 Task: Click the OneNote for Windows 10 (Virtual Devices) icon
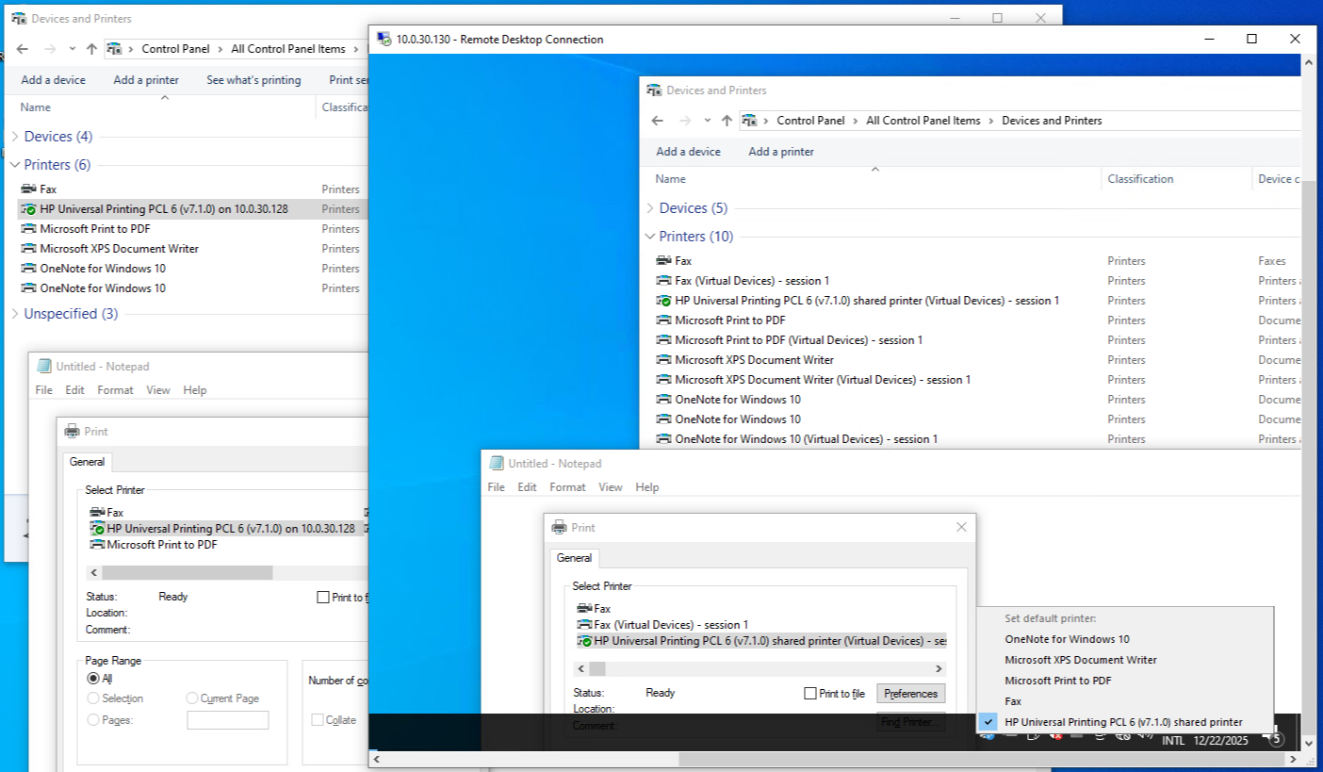click(x=664, y=439)
